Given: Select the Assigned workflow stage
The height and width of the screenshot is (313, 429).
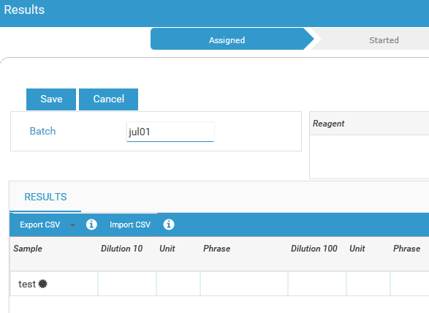Looking at the screenshot, I should [x=227, y=40].
